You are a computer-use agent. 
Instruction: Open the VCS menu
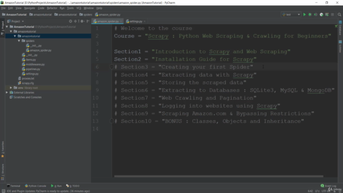pos(79,8)
